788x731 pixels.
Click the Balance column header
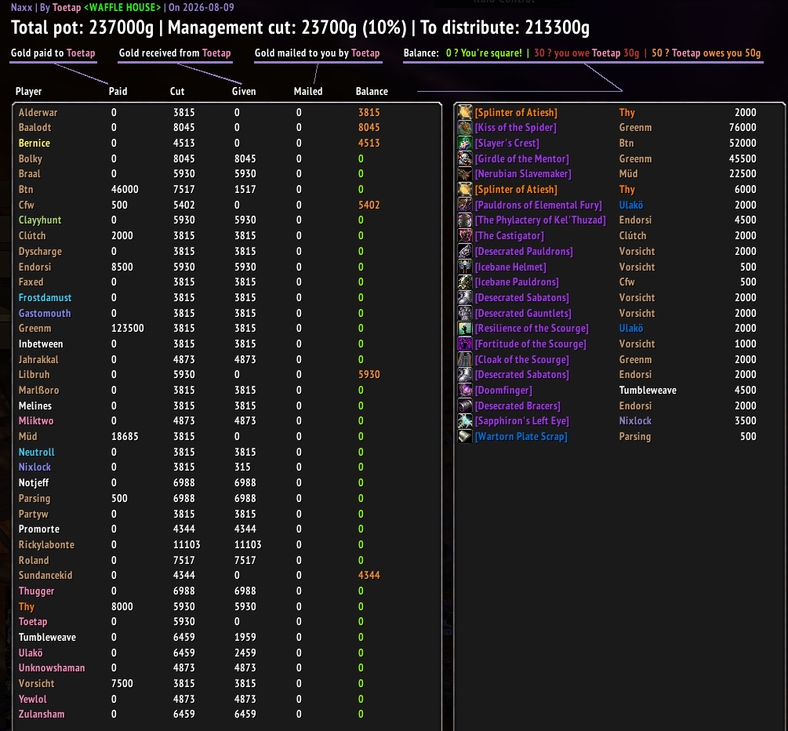(372, 92)
